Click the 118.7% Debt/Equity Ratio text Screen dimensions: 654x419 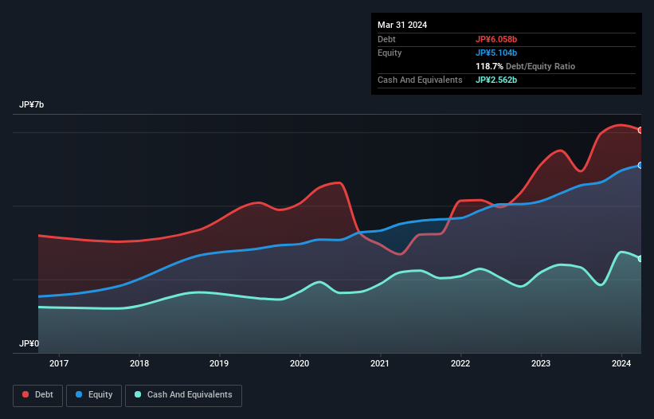[525, 66]
